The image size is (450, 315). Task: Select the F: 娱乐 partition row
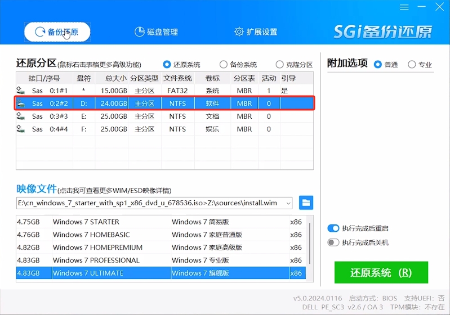click(x=164, y=129)
